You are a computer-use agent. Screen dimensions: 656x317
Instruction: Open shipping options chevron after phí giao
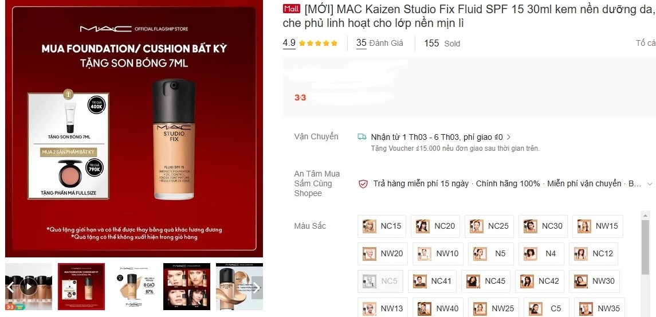click(509, 137)
